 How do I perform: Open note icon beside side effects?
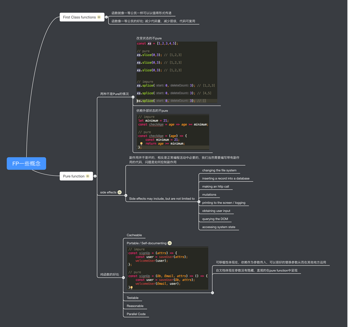pos(120,192)
